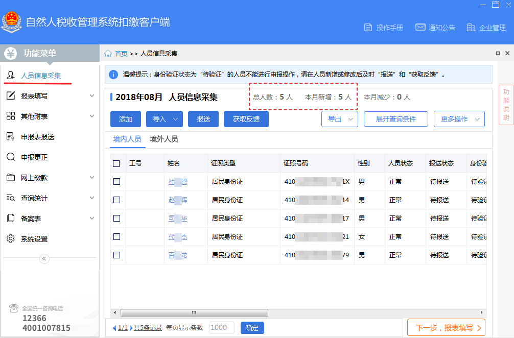The width and height of the screenshot is (514, 338).
Task: Click the 共5条记录 link
Action: pyautogui.click(x=148, y=327)
